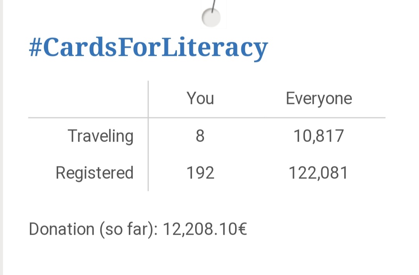Select the Everyone column header
Viewport: 419px width, 275px height.
tap(319, 99)
